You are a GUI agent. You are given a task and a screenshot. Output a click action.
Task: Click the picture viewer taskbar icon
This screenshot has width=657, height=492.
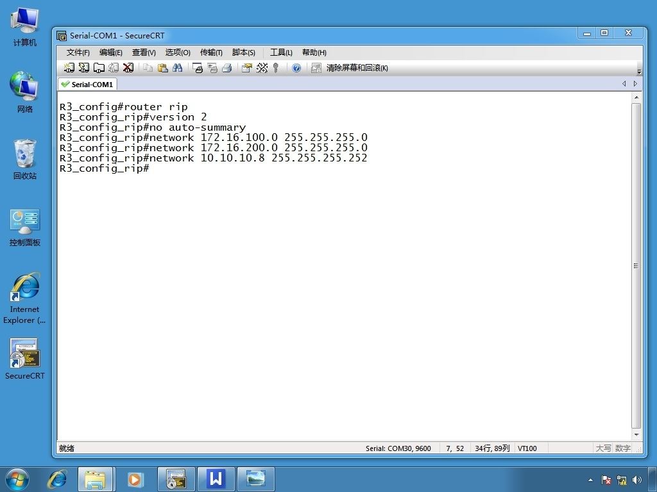click(255, 479)
